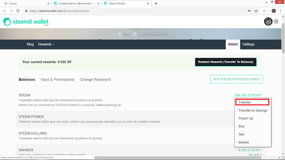Expand the 0.000 STEEM savings dropdown
The height and width of the screenshot is (160, 285).
(250, 150)
